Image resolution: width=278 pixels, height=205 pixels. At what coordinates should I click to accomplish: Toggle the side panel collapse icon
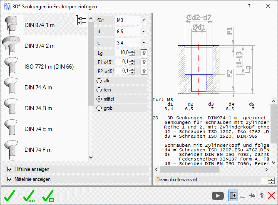[233, 195]
